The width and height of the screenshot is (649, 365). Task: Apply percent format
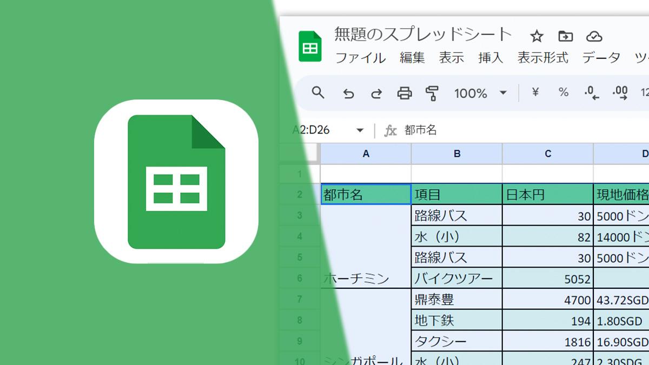pos(564,92)
